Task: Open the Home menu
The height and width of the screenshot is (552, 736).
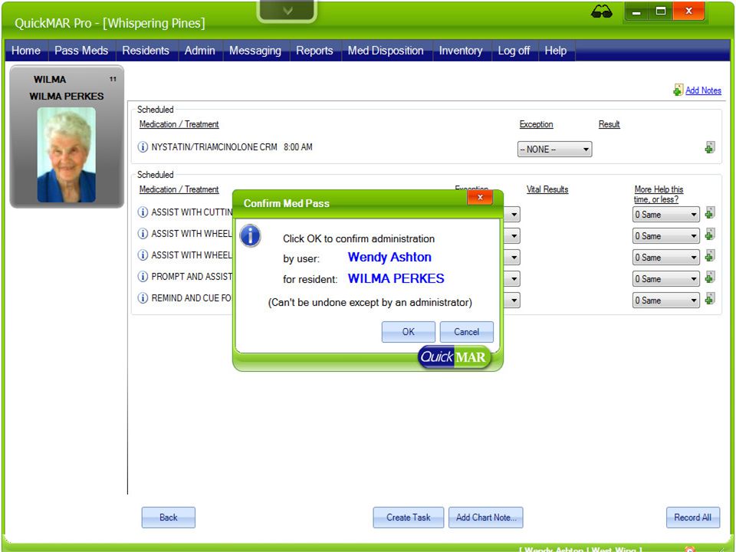Action: (26, 51)
